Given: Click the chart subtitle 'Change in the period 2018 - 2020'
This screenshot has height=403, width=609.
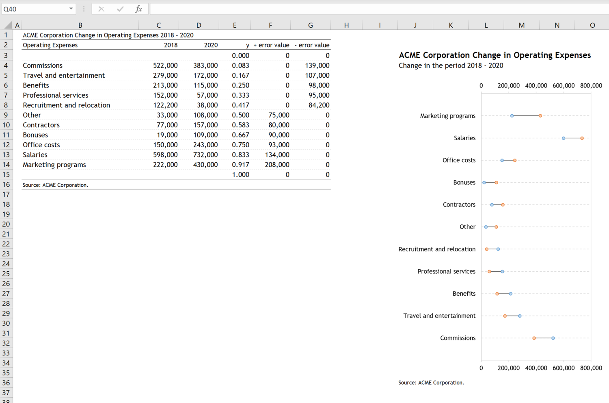Looking at the screenshot, I should tap(451, 65).
